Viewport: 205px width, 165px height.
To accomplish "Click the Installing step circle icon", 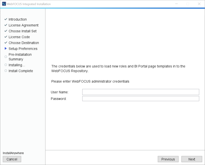I will [6, 65].
